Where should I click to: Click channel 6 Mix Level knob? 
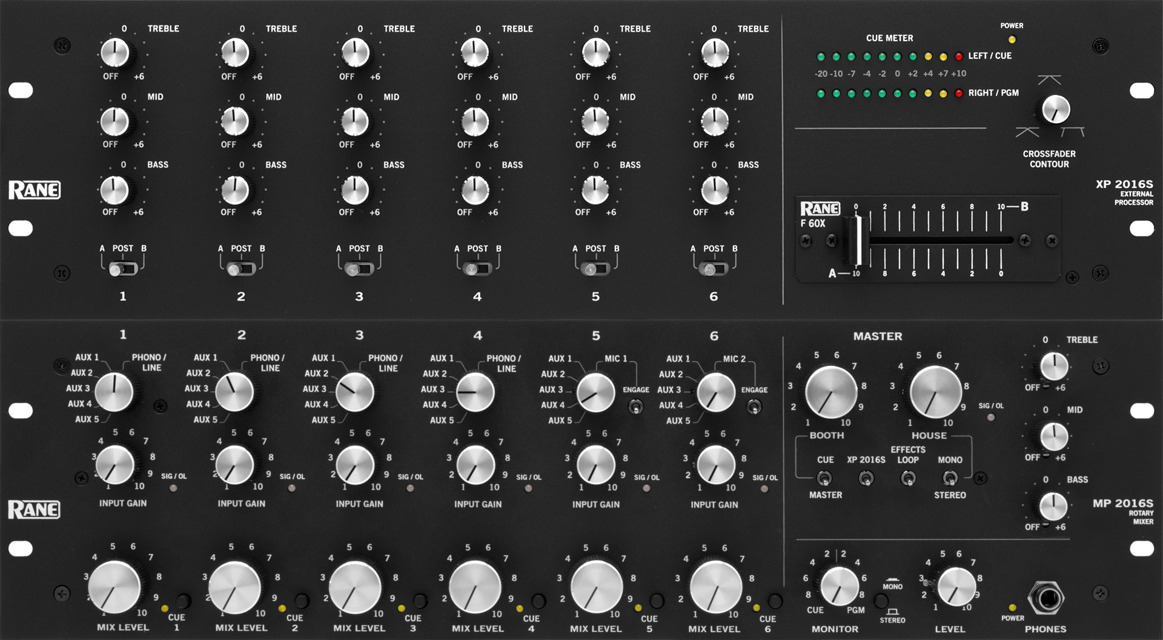tap(716, 588)
